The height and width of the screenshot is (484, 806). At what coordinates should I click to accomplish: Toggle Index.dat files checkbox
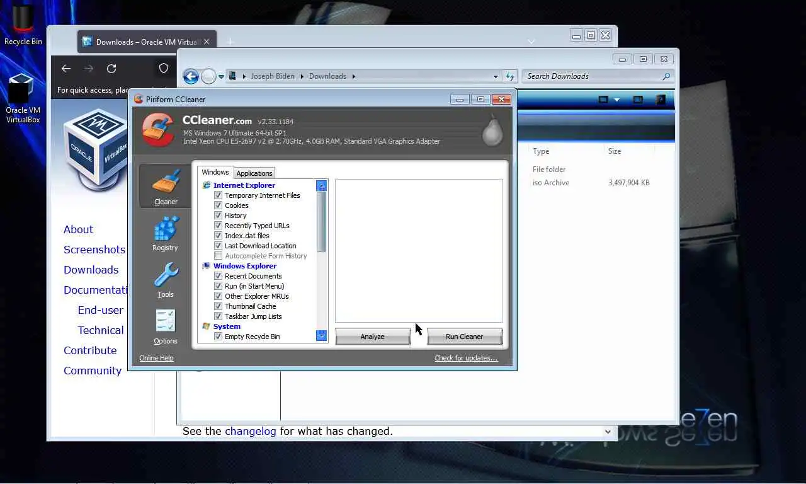pos(219,236)
